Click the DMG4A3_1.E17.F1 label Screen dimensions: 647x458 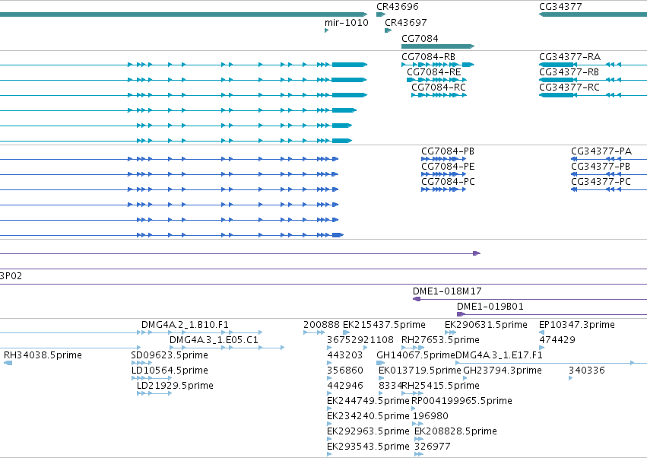tap(499, 355)
